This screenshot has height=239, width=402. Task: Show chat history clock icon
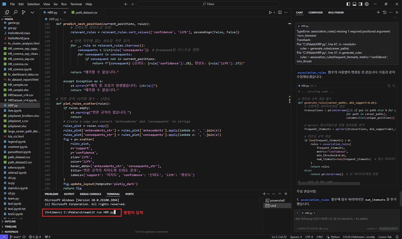[384, 13]
